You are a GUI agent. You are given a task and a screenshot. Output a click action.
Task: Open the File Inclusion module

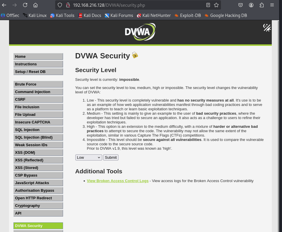click(38, 107)
